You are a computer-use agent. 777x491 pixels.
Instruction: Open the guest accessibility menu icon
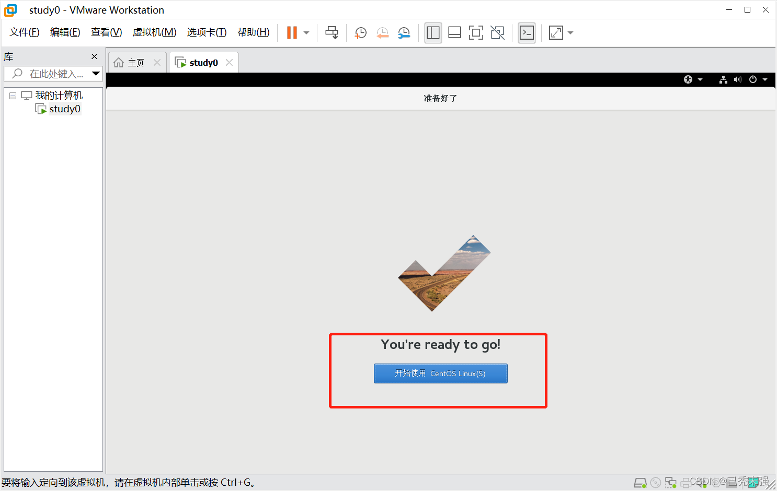tap(688, 79)
